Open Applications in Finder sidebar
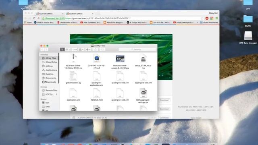The width and height of the screenshot is (258, 145). click(49, 70)
